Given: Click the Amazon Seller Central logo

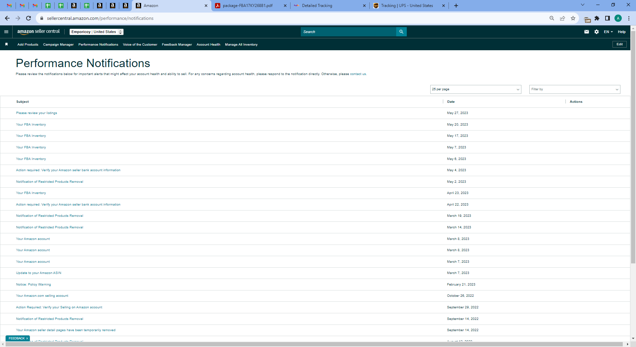Looking at the screenshot, I should click(x=38, y=32).
